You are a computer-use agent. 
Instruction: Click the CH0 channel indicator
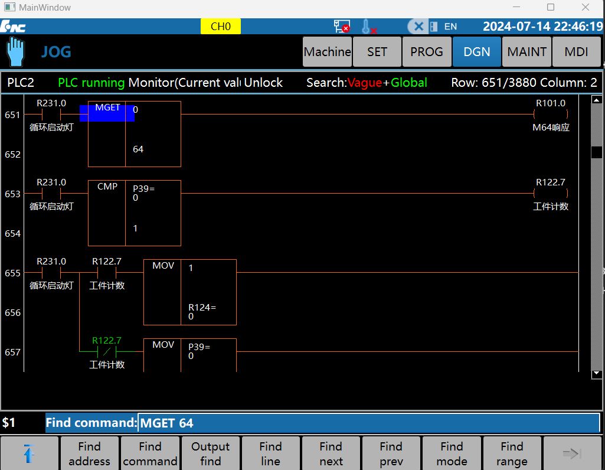pyautogui.click(x=221, y=27)
